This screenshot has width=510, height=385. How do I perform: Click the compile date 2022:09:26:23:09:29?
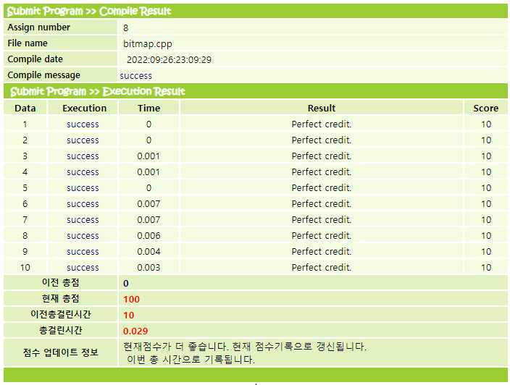point(169,60)
